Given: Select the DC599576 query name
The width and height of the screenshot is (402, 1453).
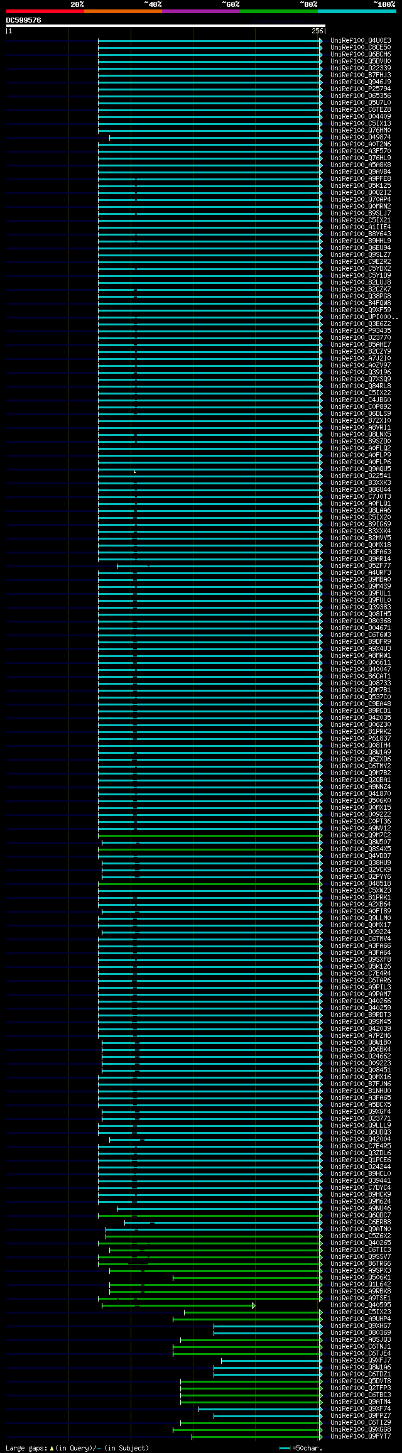Looking at the screenshot, I should pyautogui.click(x=24, y=20).
